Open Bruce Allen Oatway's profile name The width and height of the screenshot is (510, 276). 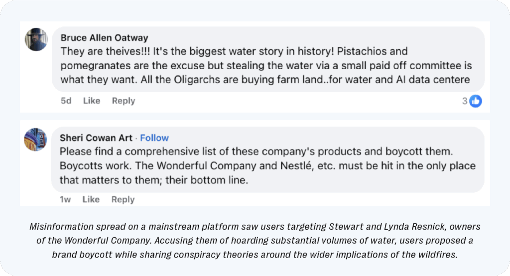pyautogui.click(x=104, y=38)
